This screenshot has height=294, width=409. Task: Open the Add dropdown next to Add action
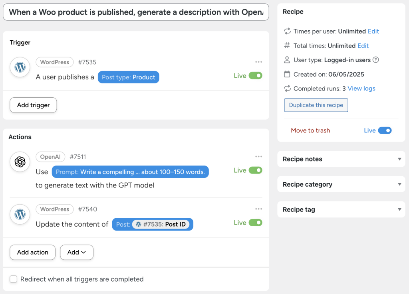(76, 252)
